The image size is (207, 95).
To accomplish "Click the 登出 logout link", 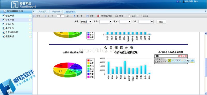I will tap(196, 2).
